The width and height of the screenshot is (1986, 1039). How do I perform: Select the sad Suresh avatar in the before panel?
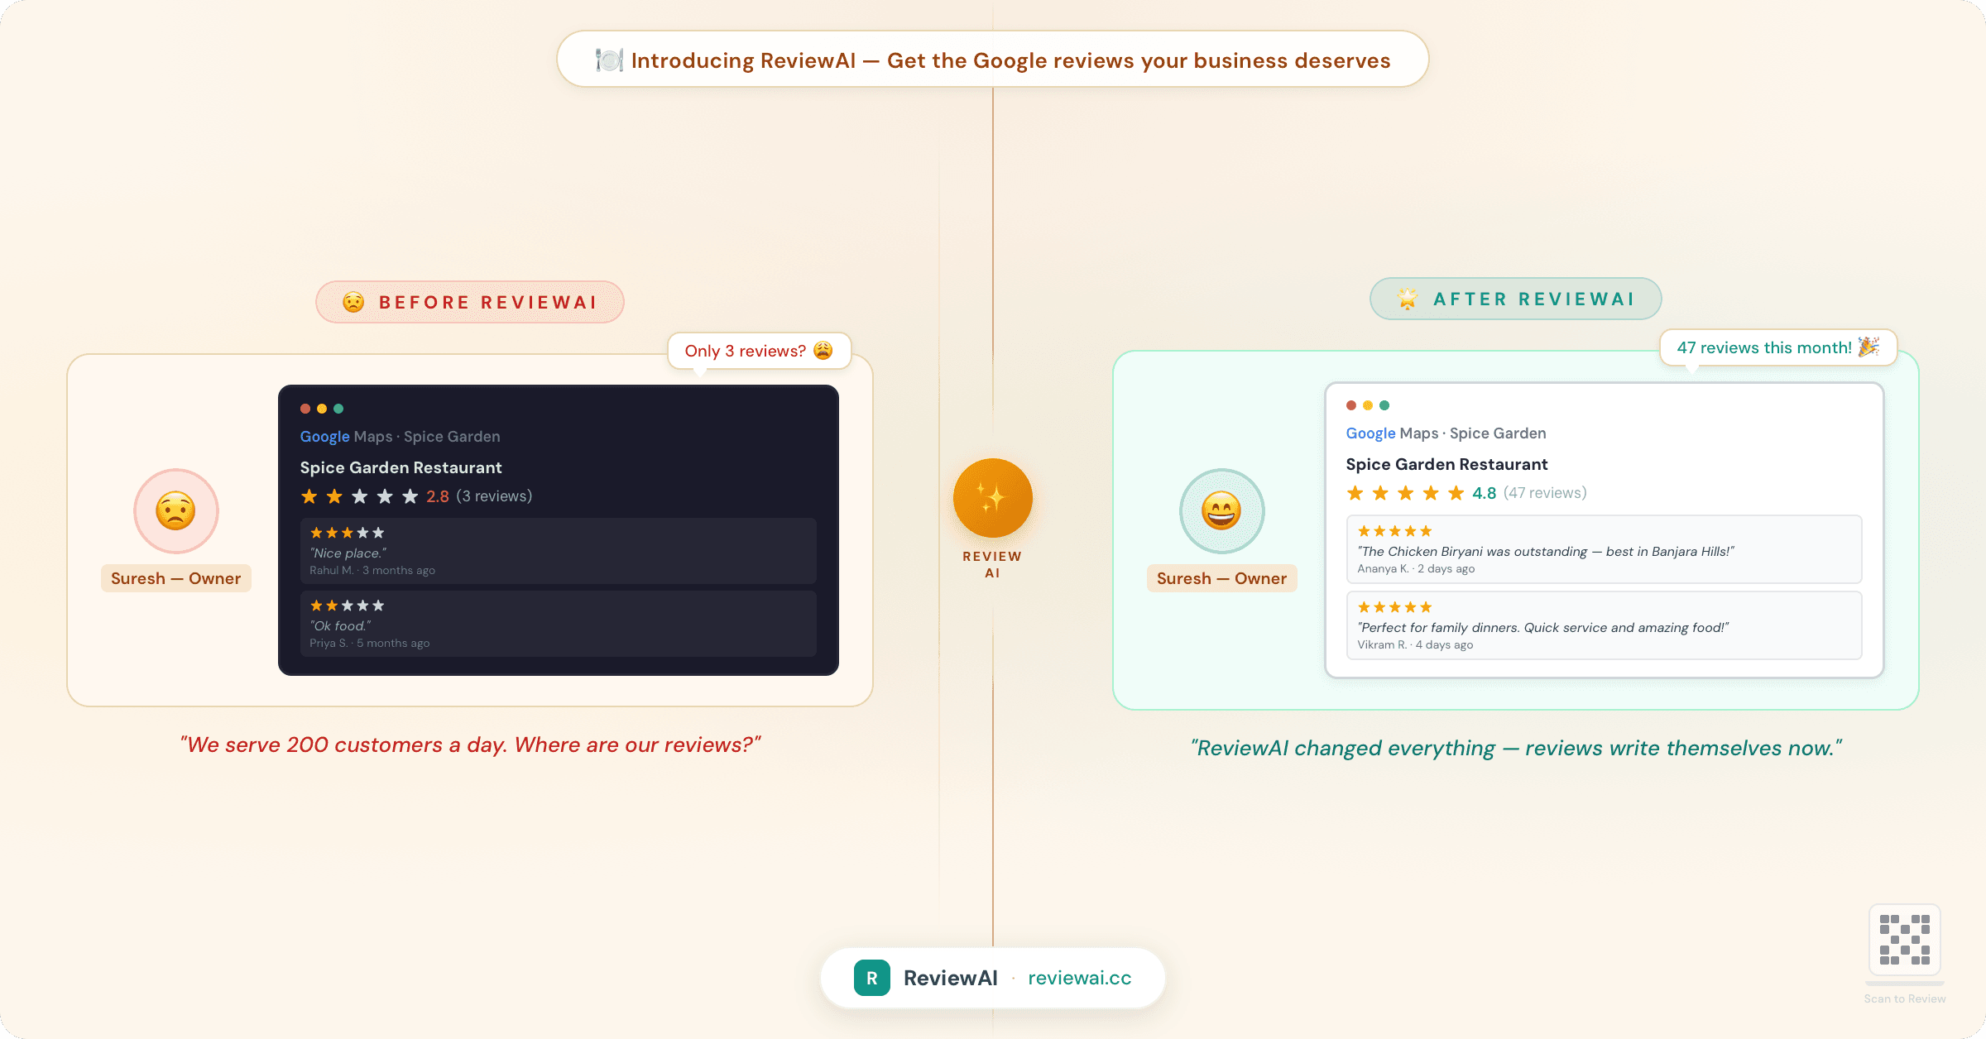[x=176, y=511]
